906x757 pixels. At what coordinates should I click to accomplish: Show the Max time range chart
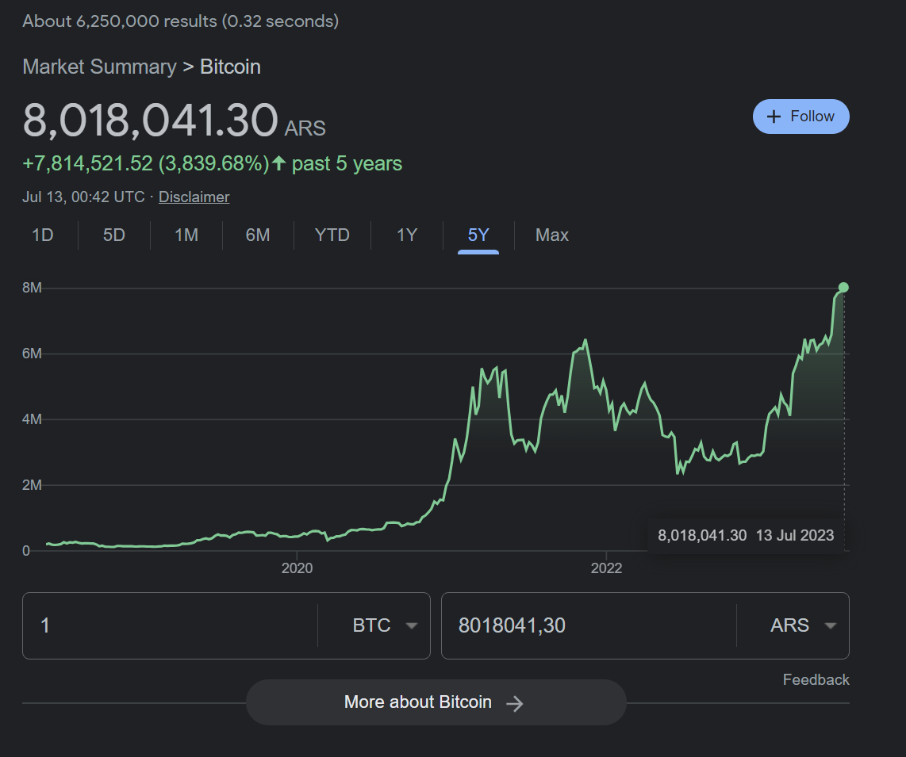click(x=551, y=235)
